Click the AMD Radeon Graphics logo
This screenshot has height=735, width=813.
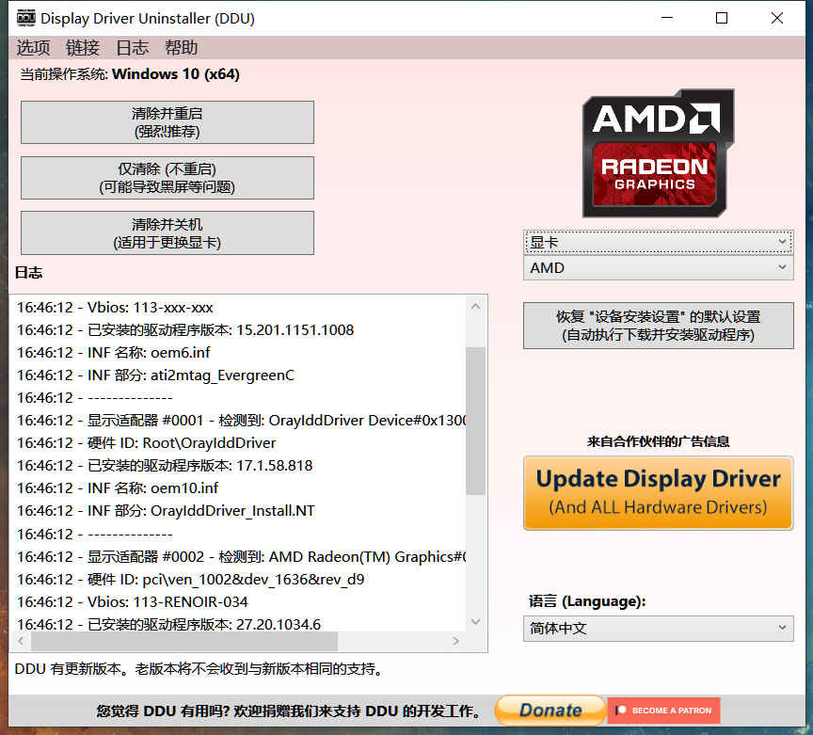[x=658, y=153]
